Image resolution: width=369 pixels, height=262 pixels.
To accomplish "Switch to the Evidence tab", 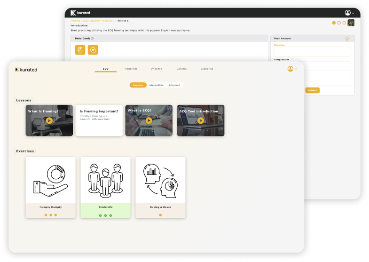I will [157, 69].
